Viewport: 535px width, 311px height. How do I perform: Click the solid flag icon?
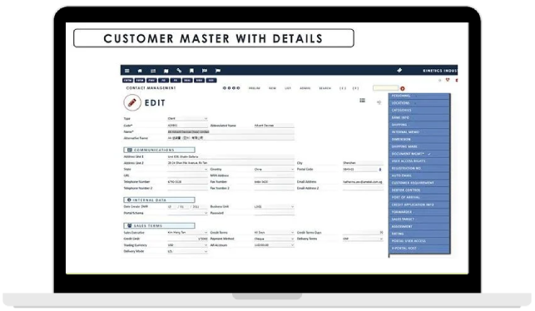tap(218, 71)
